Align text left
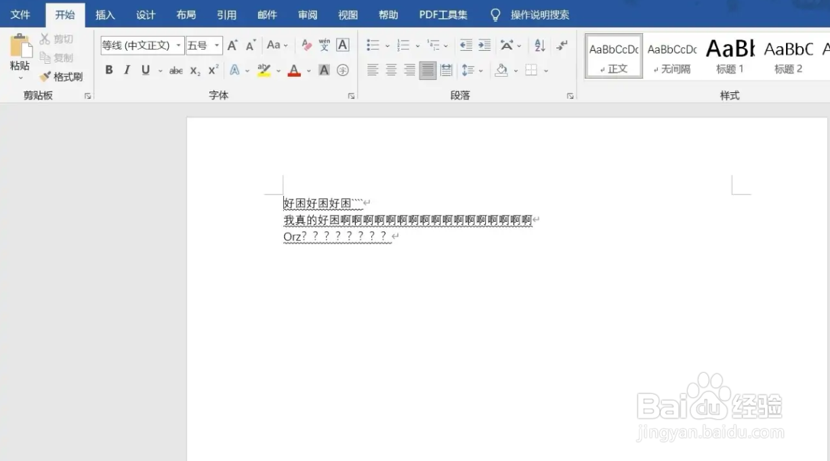 (373, 70)
